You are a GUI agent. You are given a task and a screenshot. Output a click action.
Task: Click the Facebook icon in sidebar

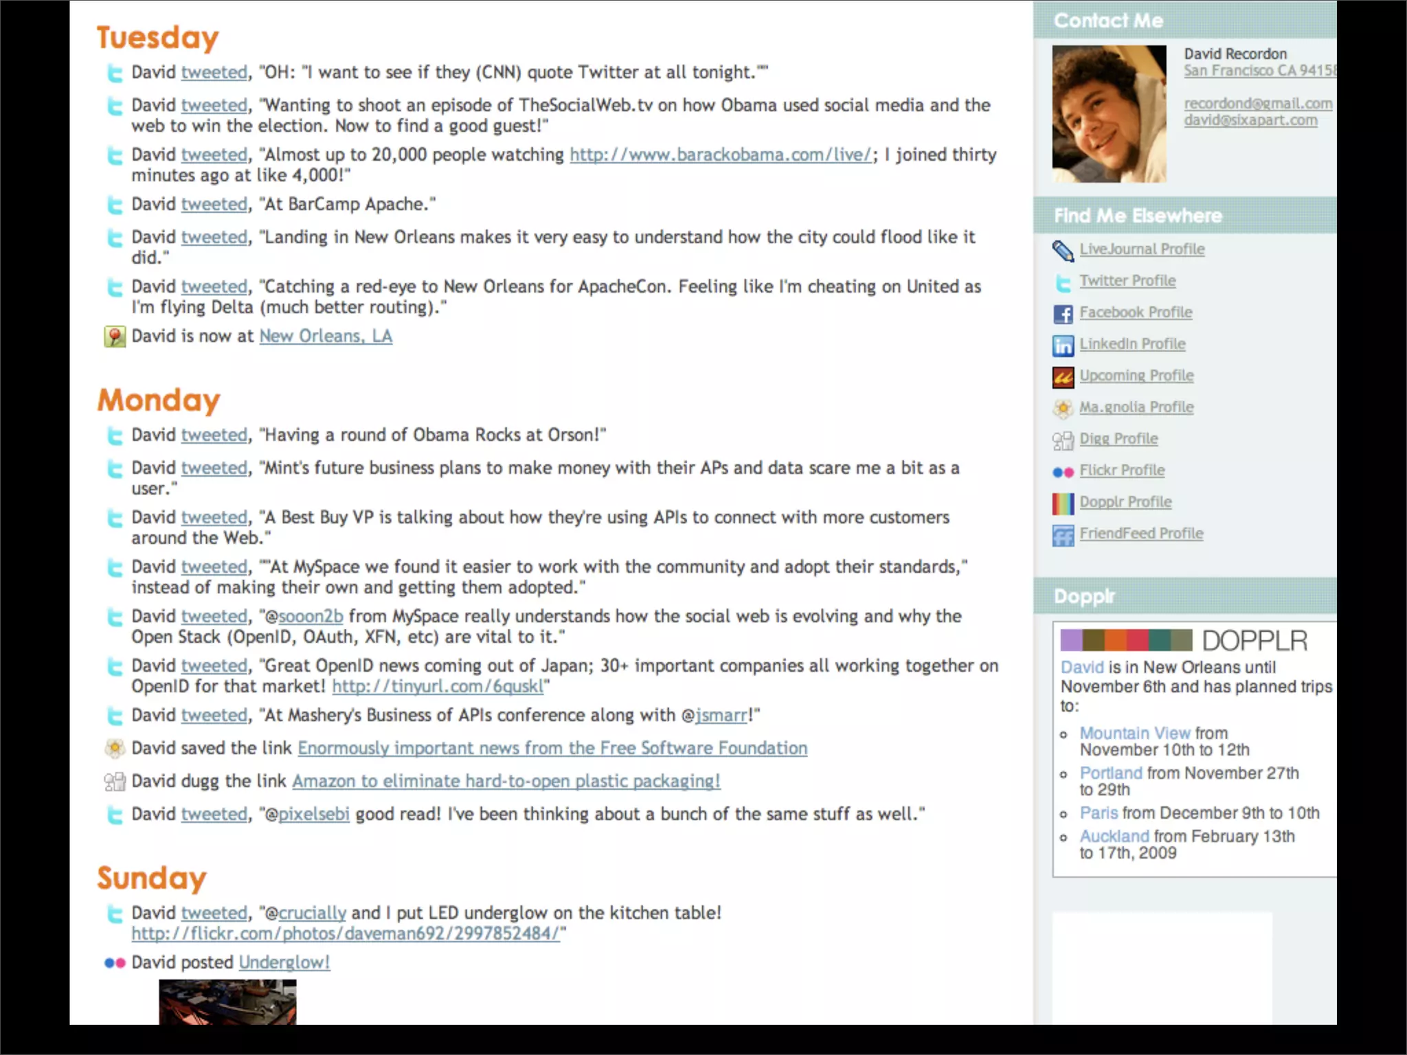click(1063, 314)
